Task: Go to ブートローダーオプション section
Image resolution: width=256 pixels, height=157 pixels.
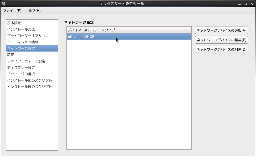Action: (28, 36)
